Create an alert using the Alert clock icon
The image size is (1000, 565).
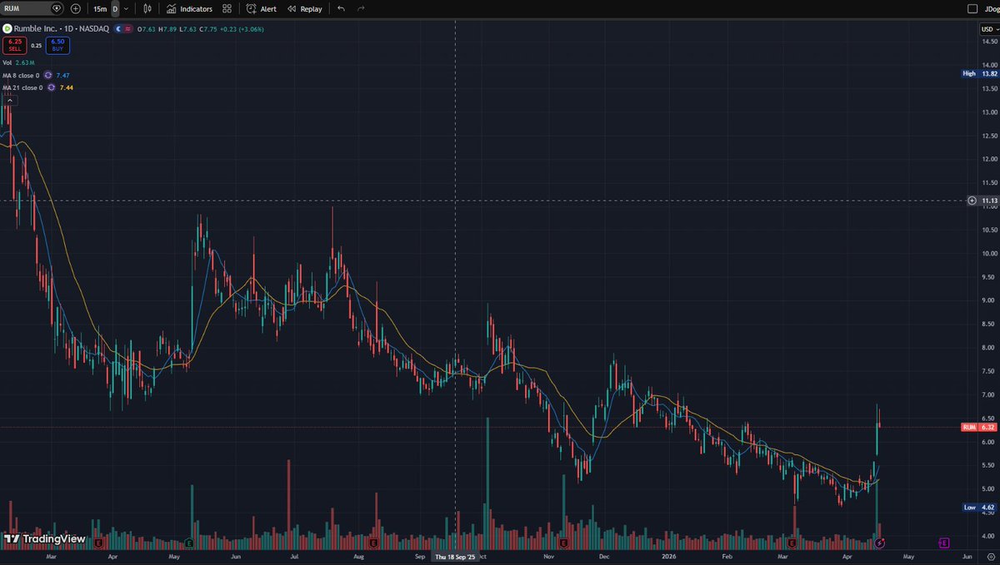(250, 9)
